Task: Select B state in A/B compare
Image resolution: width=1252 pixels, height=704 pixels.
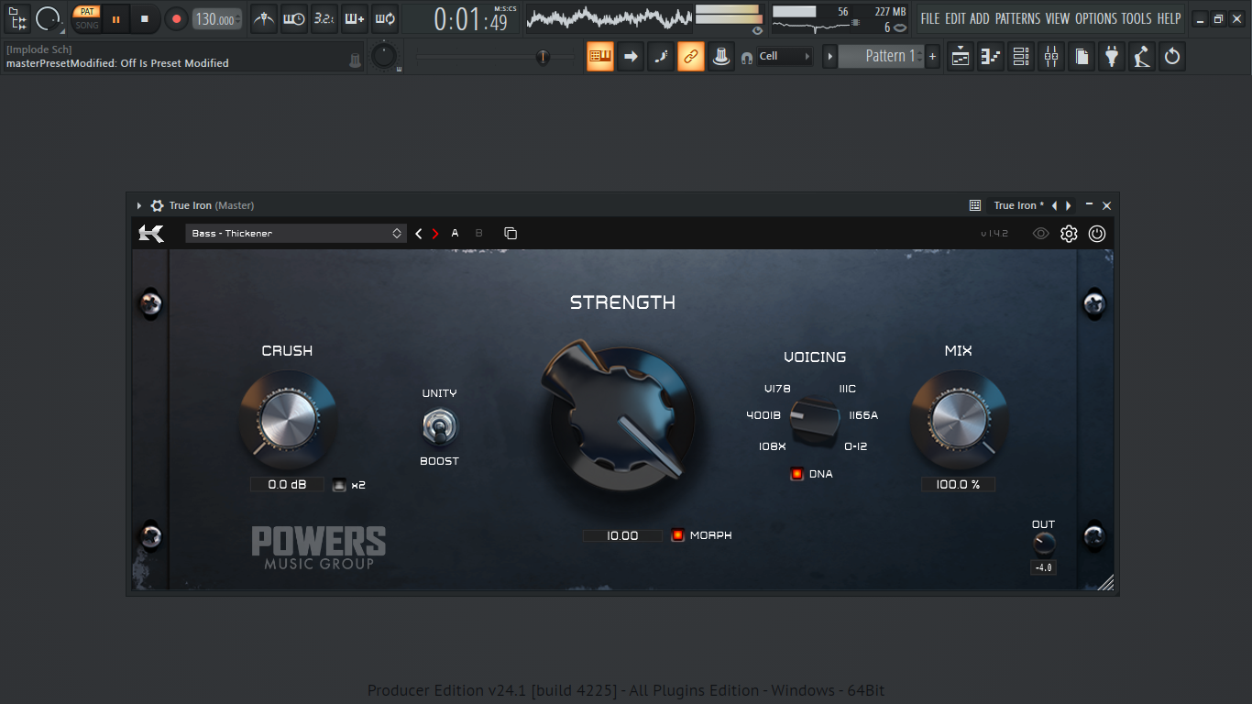Action: pyautogui.click(x=478, y=234)
